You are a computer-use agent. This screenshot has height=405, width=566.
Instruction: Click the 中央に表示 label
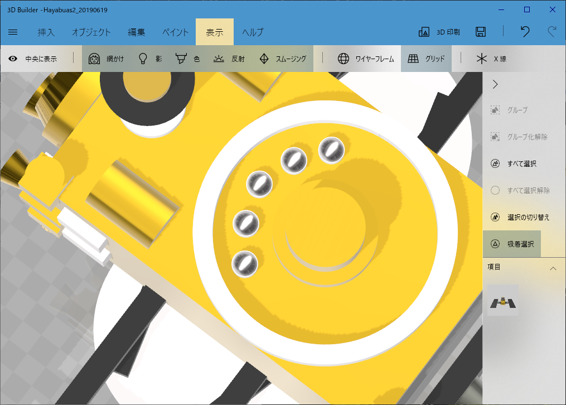click(x=41, y=59)
